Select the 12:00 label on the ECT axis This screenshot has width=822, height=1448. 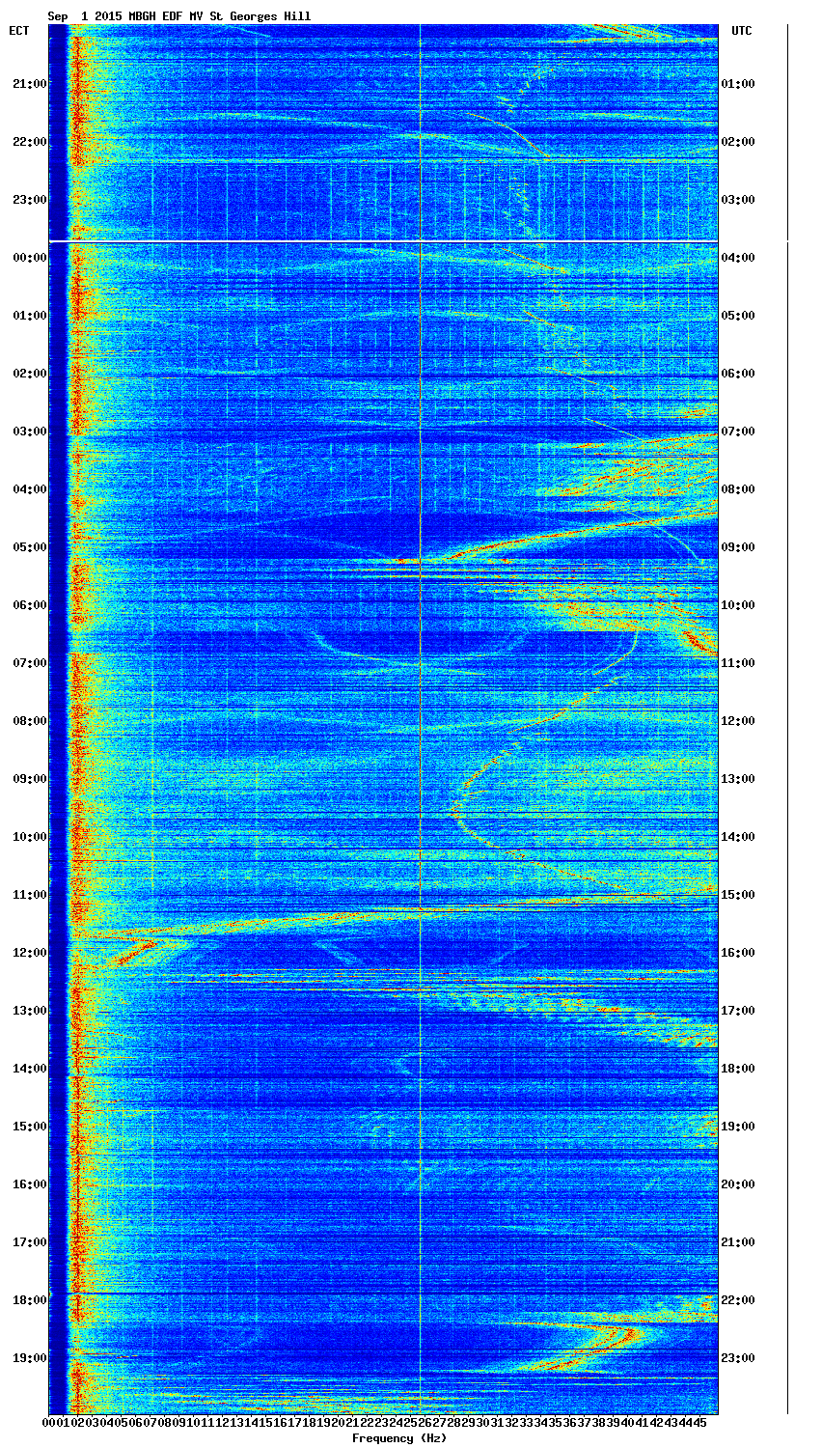click(28, 953)
